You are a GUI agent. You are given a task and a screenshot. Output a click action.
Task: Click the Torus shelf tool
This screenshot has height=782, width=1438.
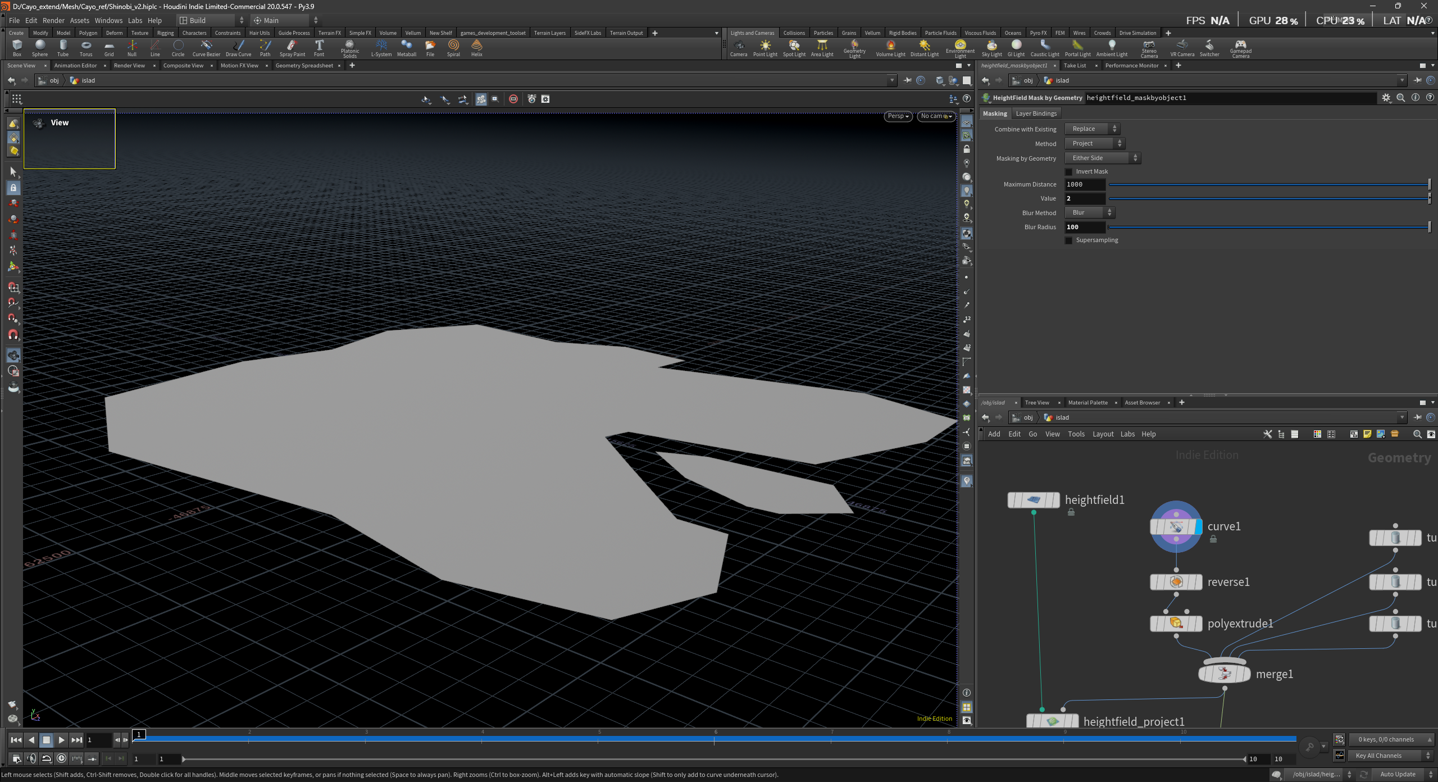click(86, 47)
